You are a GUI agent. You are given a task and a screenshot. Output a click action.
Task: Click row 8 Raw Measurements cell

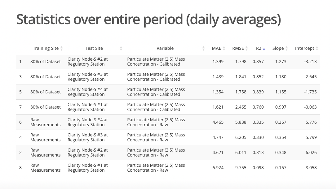(45, 168)
